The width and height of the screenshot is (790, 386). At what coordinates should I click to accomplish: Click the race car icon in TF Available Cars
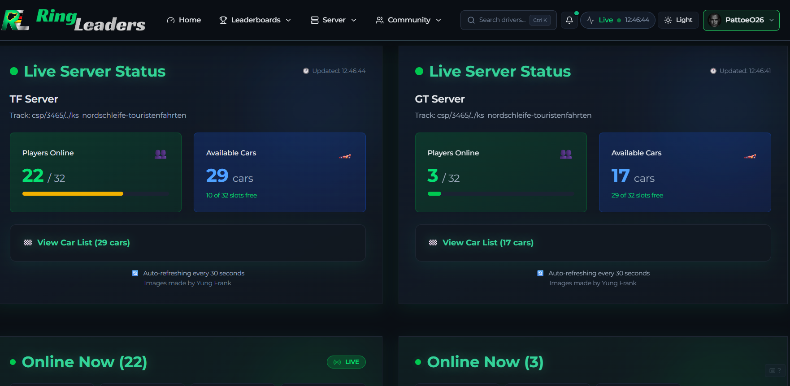point(345,156)
